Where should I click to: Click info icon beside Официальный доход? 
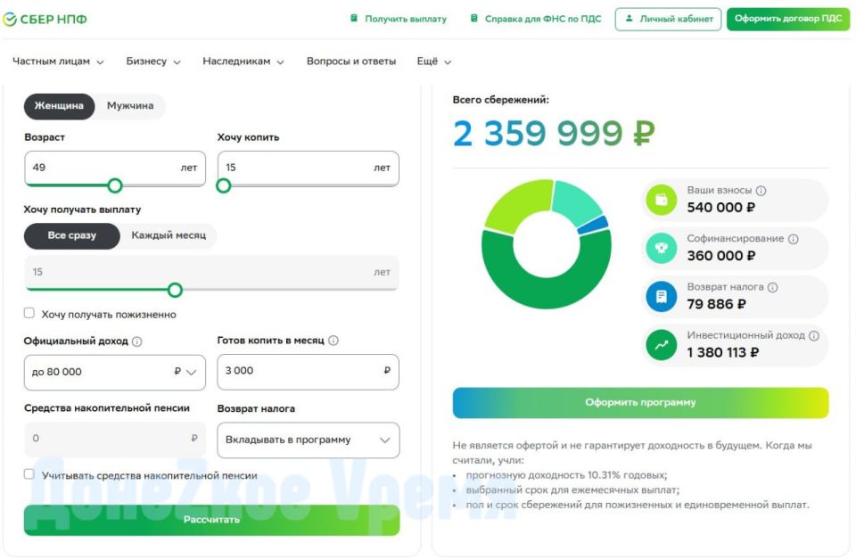tap(137, 341)
